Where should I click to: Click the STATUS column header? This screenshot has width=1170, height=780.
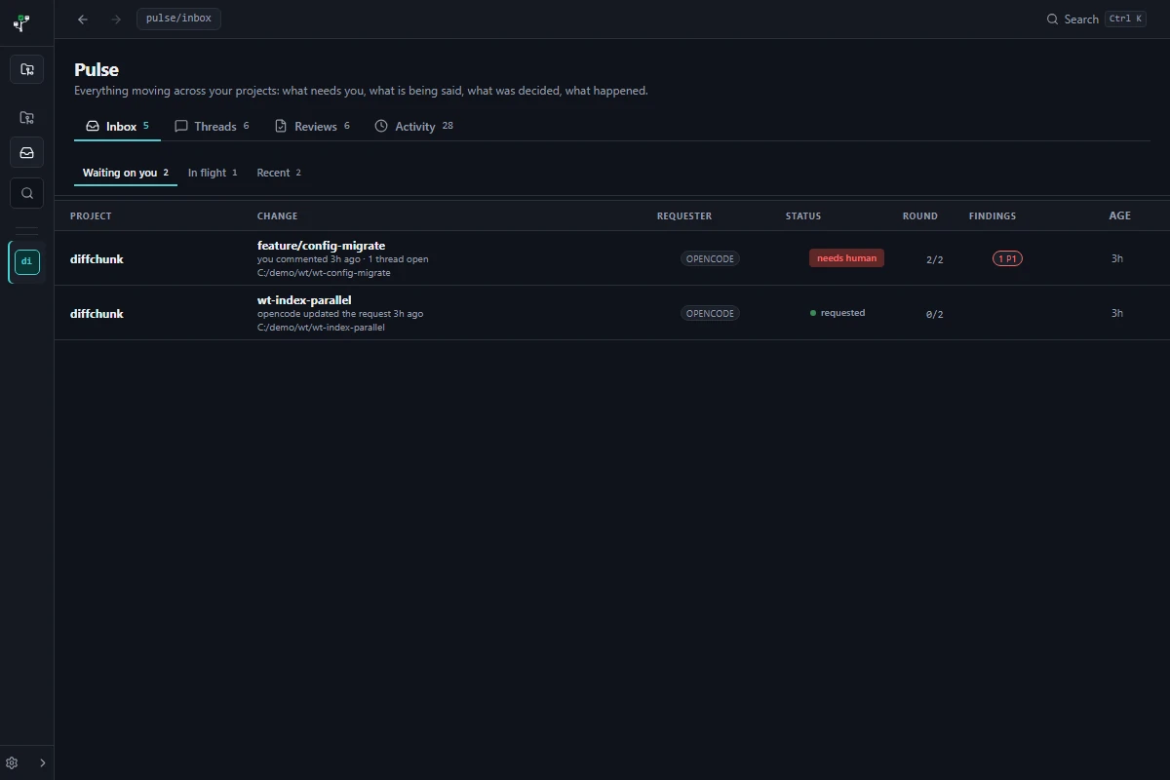(803, 216)
